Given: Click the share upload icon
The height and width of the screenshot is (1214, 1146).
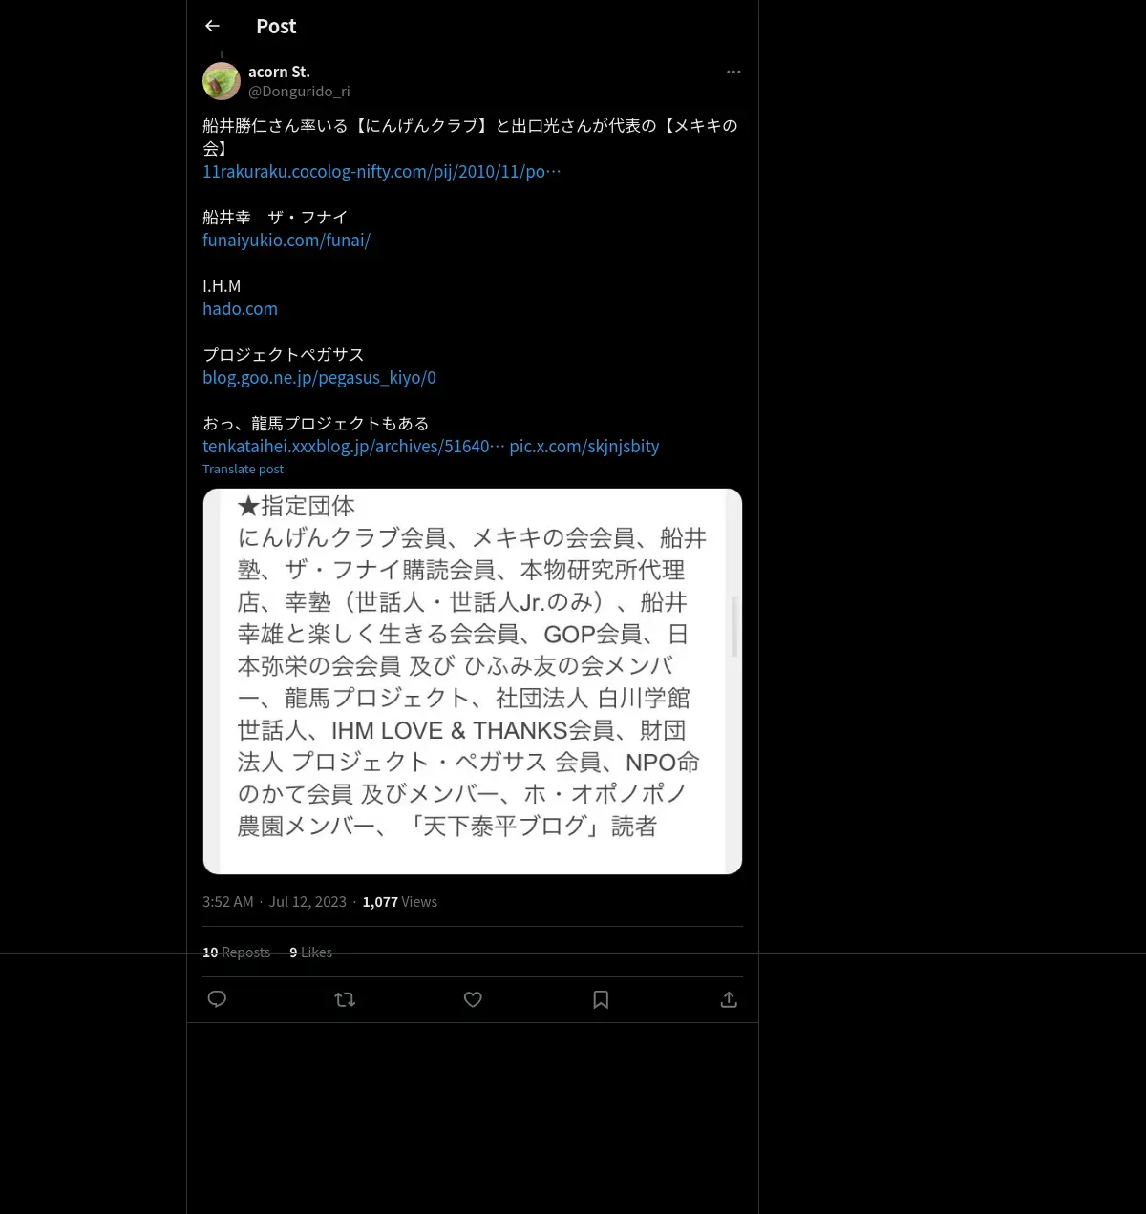Looking at the screenshot, I should pyautogui.click(x=729, y=999).
